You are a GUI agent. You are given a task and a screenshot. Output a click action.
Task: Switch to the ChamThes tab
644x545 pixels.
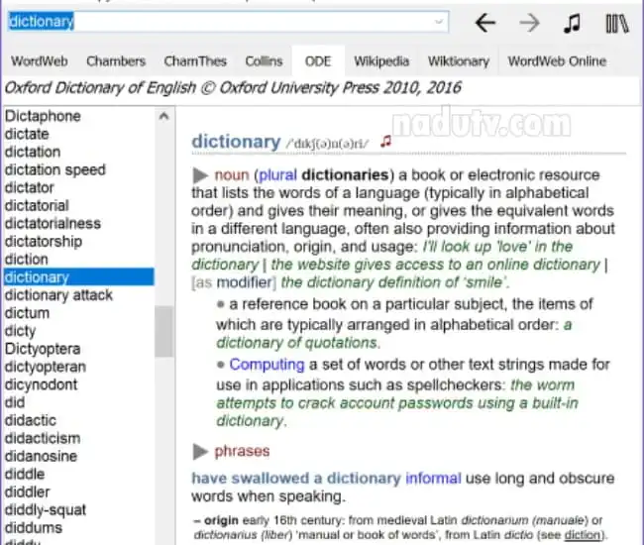point(195,61)
